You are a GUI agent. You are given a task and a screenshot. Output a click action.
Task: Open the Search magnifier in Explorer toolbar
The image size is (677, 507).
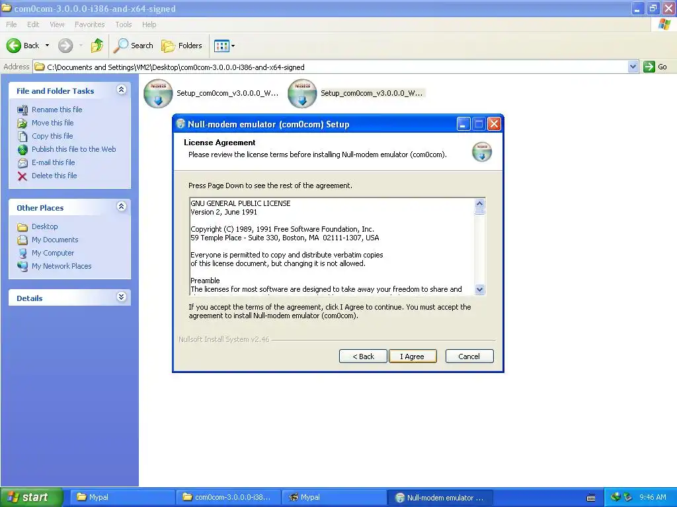tap(120, 46)
